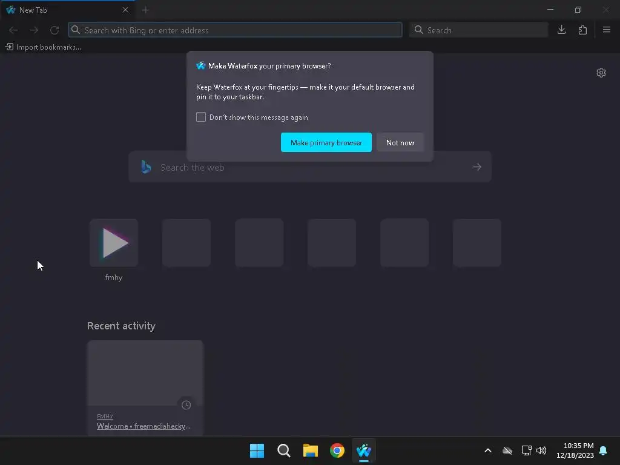Open notifications bell icon

pos(603,450)
